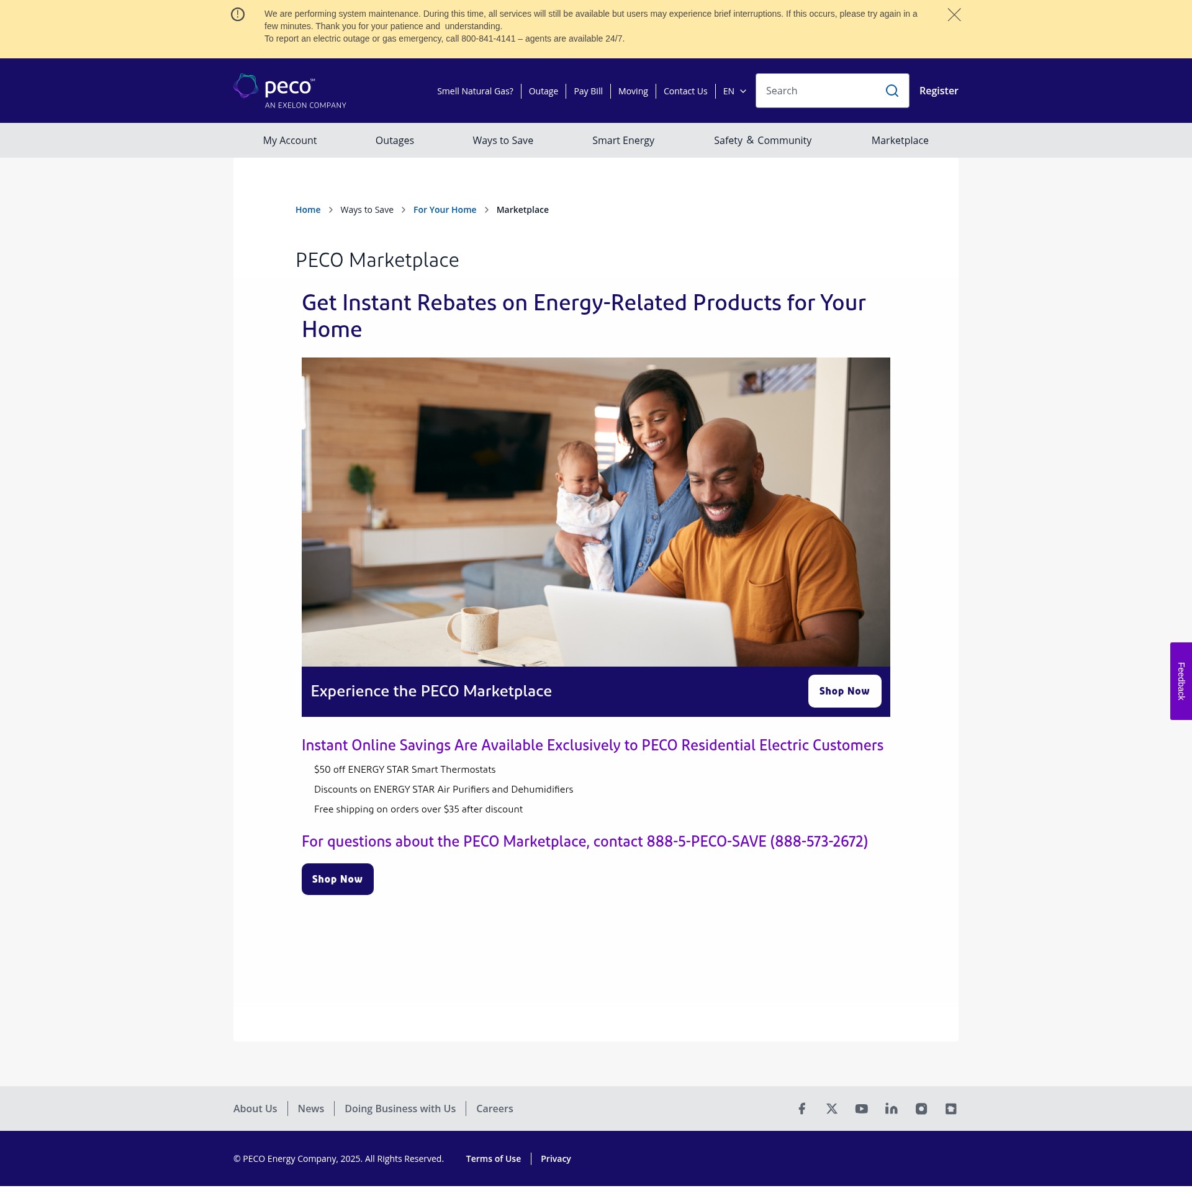The width and height of the screenshot is (1192, 1201).
Task: Open Contact Us in header
Action: [685, 91]
